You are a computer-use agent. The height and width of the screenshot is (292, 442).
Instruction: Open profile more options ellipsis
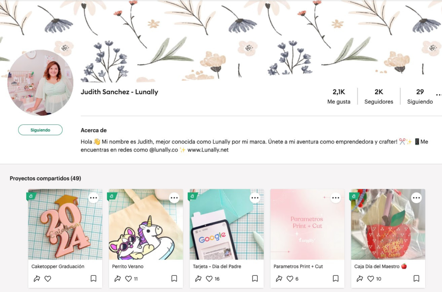click(x=439, y=95)
